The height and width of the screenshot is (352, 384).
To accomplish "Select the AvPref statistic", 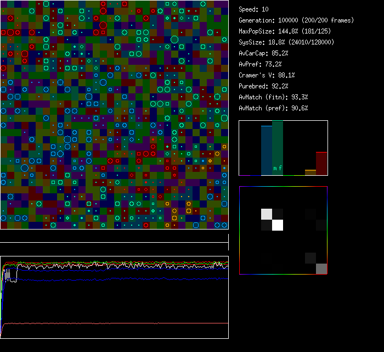I will 260,64.
